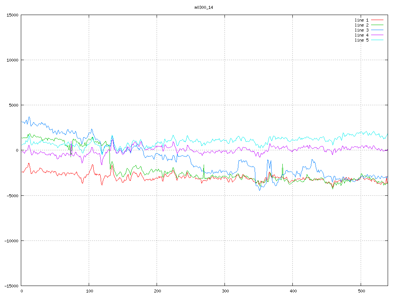Click the 15000 y-axis tick label
Viewport: 395px width, 296px height.
click(x=12, y=15)
